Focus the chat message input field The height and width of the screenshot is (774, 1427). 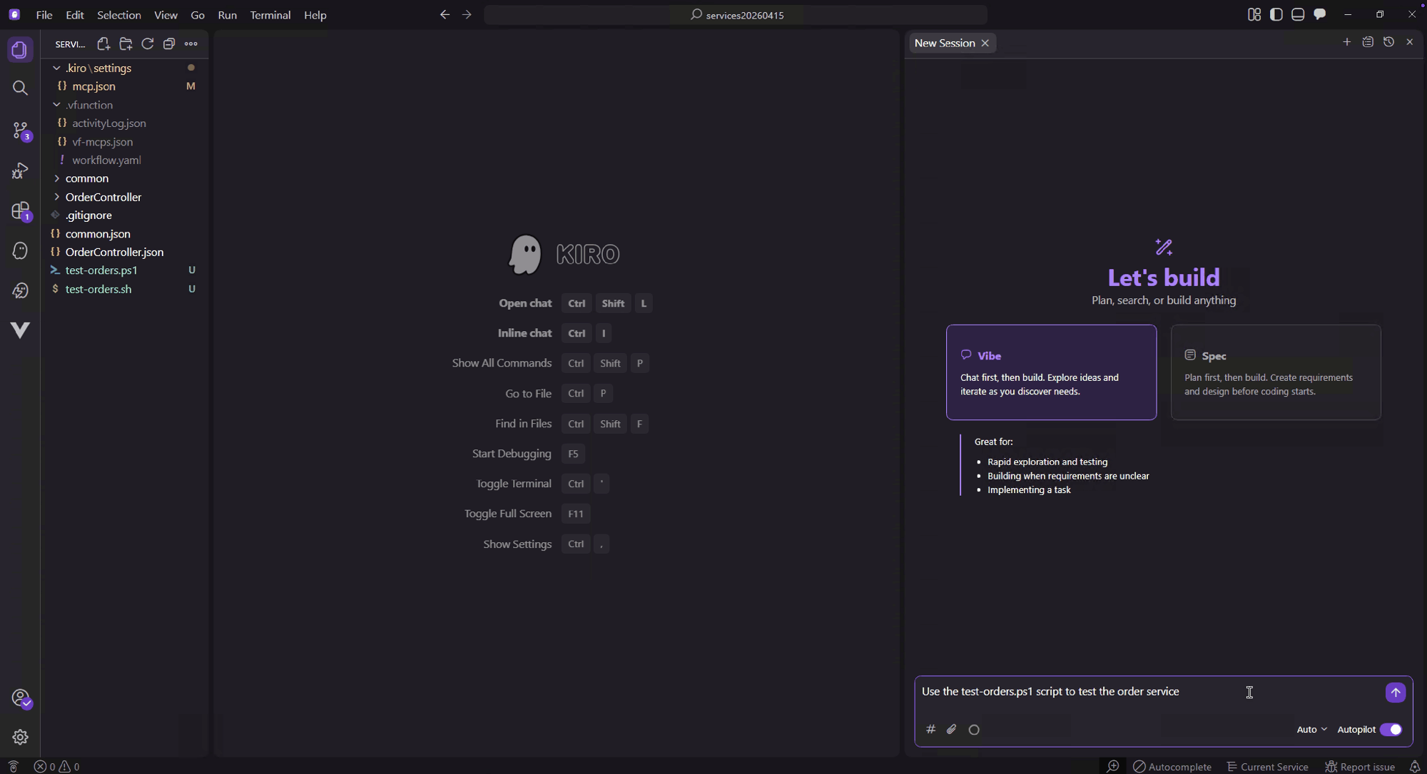1149,692
